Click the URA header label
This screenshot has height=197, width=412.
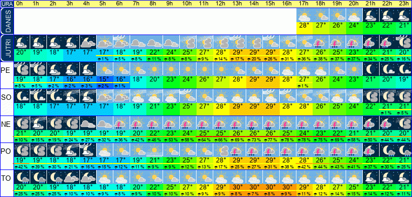point(7,4)
